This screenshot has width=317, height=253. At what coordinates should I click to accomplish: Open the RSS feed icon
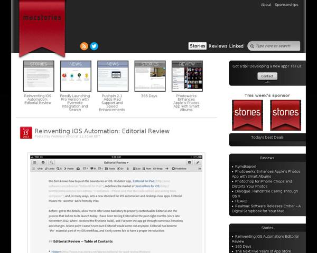pyautogui.click(x=84, y=46)
